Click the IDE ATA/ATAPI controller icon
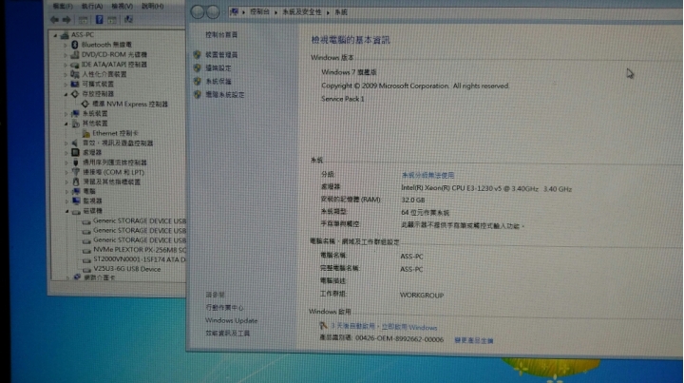 click(75, 65)
